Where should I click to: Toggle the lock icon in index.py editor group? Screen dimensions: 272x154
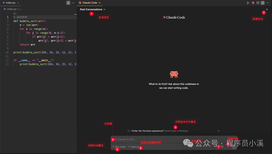68,3
